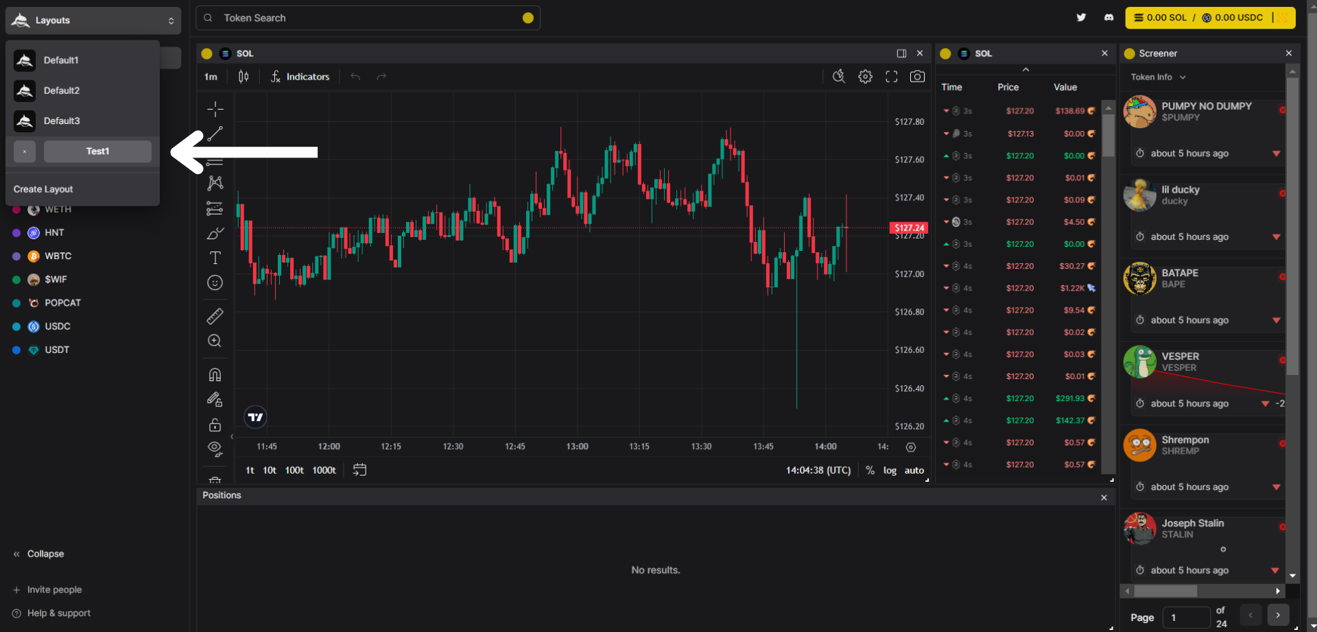Select the text annotation tool
1317x632 pixels.
coord(215,258)
